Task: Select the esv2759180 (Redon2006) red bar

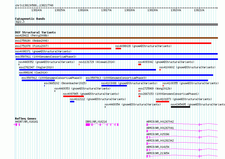Action: 113,43
